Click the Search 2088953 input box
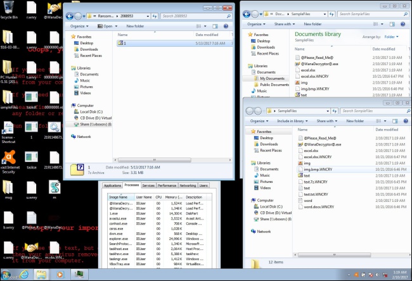The width and height of the screenshot is (412, 281). (x=196, y=16)
